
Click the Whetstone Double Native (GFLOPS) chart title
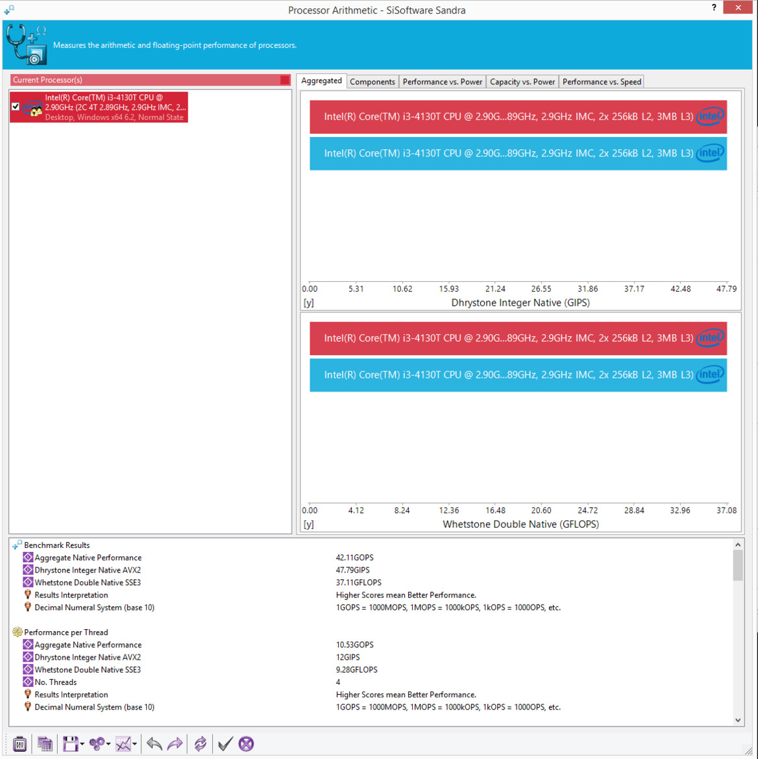[520, 524]
